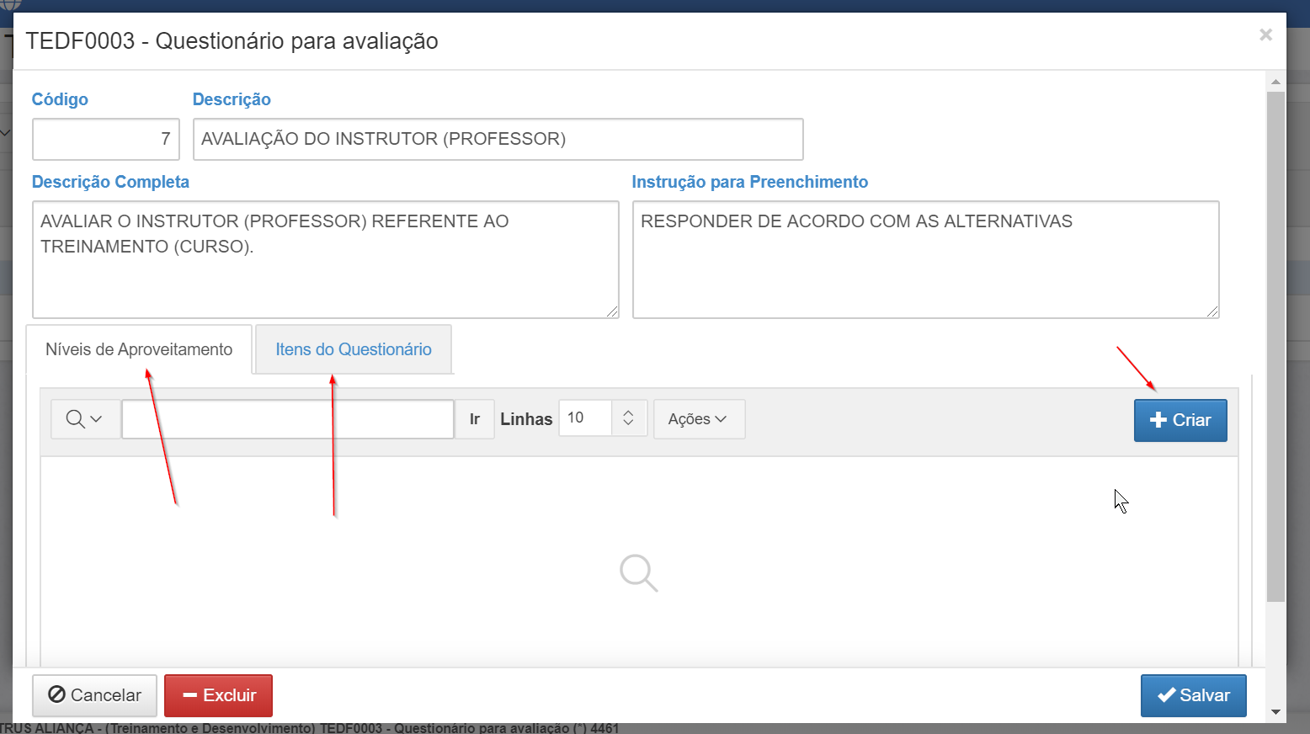The image size is (1310, 734).
Task: Click the status bar text with TEDF0003
Action: [309, 728]
